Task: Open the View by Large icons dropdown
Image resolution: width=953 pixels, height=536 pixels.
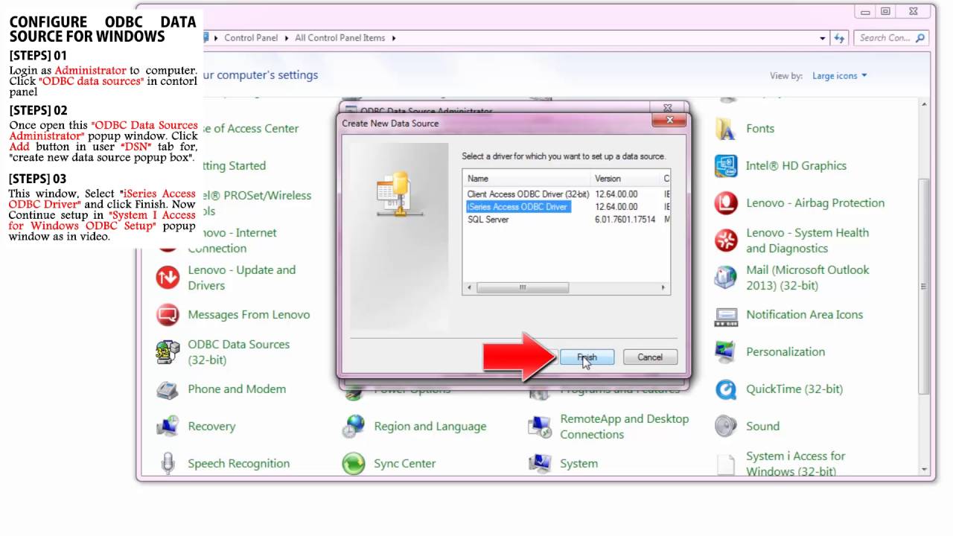Action: [840, 76]
